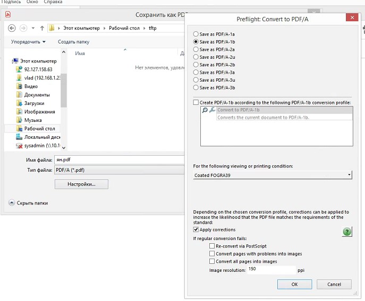Viewport: 365px width, 301px height.
Task: Go up one folder level arrow
Action: point(42,28)
